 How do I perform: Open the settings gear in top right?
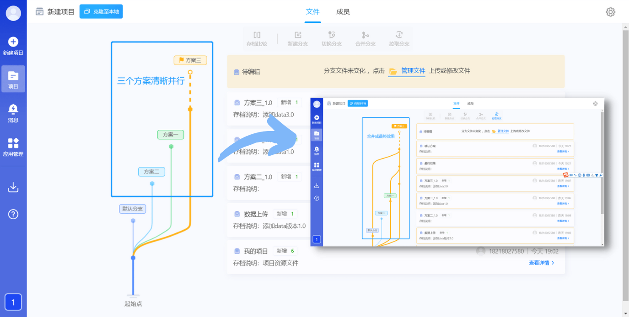pyautogui.click(x=610, y=12)
